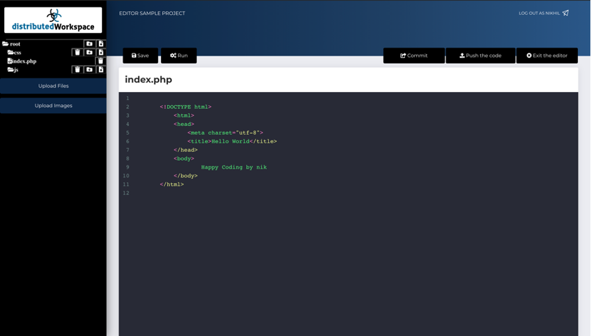This screenshot has height=336, width=591.
Task: Delete the css folder with trash icon
Action: coord(77,53)
